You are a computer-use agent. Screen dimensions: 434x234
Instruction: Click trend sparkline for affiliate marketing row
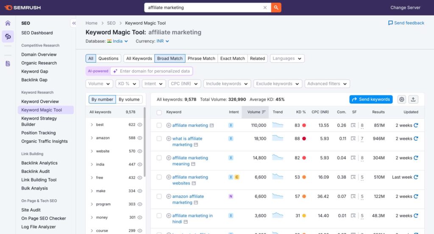pos(278,125)
